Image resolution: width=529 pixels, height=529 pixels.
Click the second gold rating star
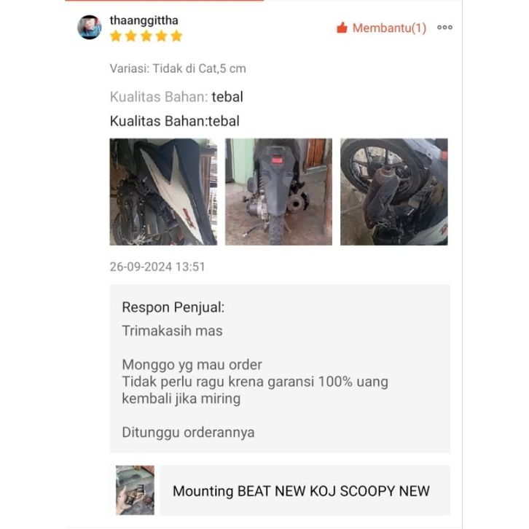[131, 36]
